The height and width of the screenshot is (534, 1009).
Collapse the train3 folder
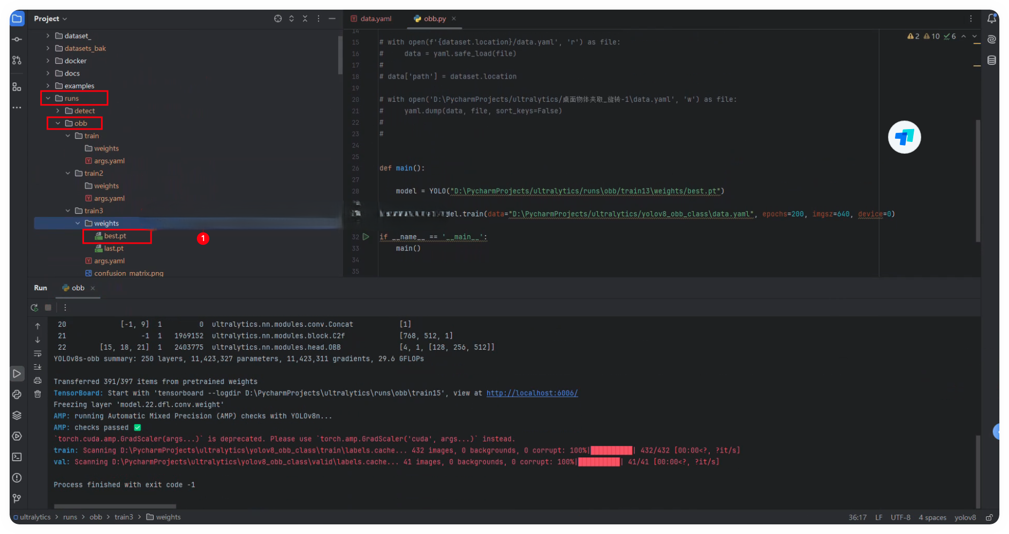click(68, 211)
